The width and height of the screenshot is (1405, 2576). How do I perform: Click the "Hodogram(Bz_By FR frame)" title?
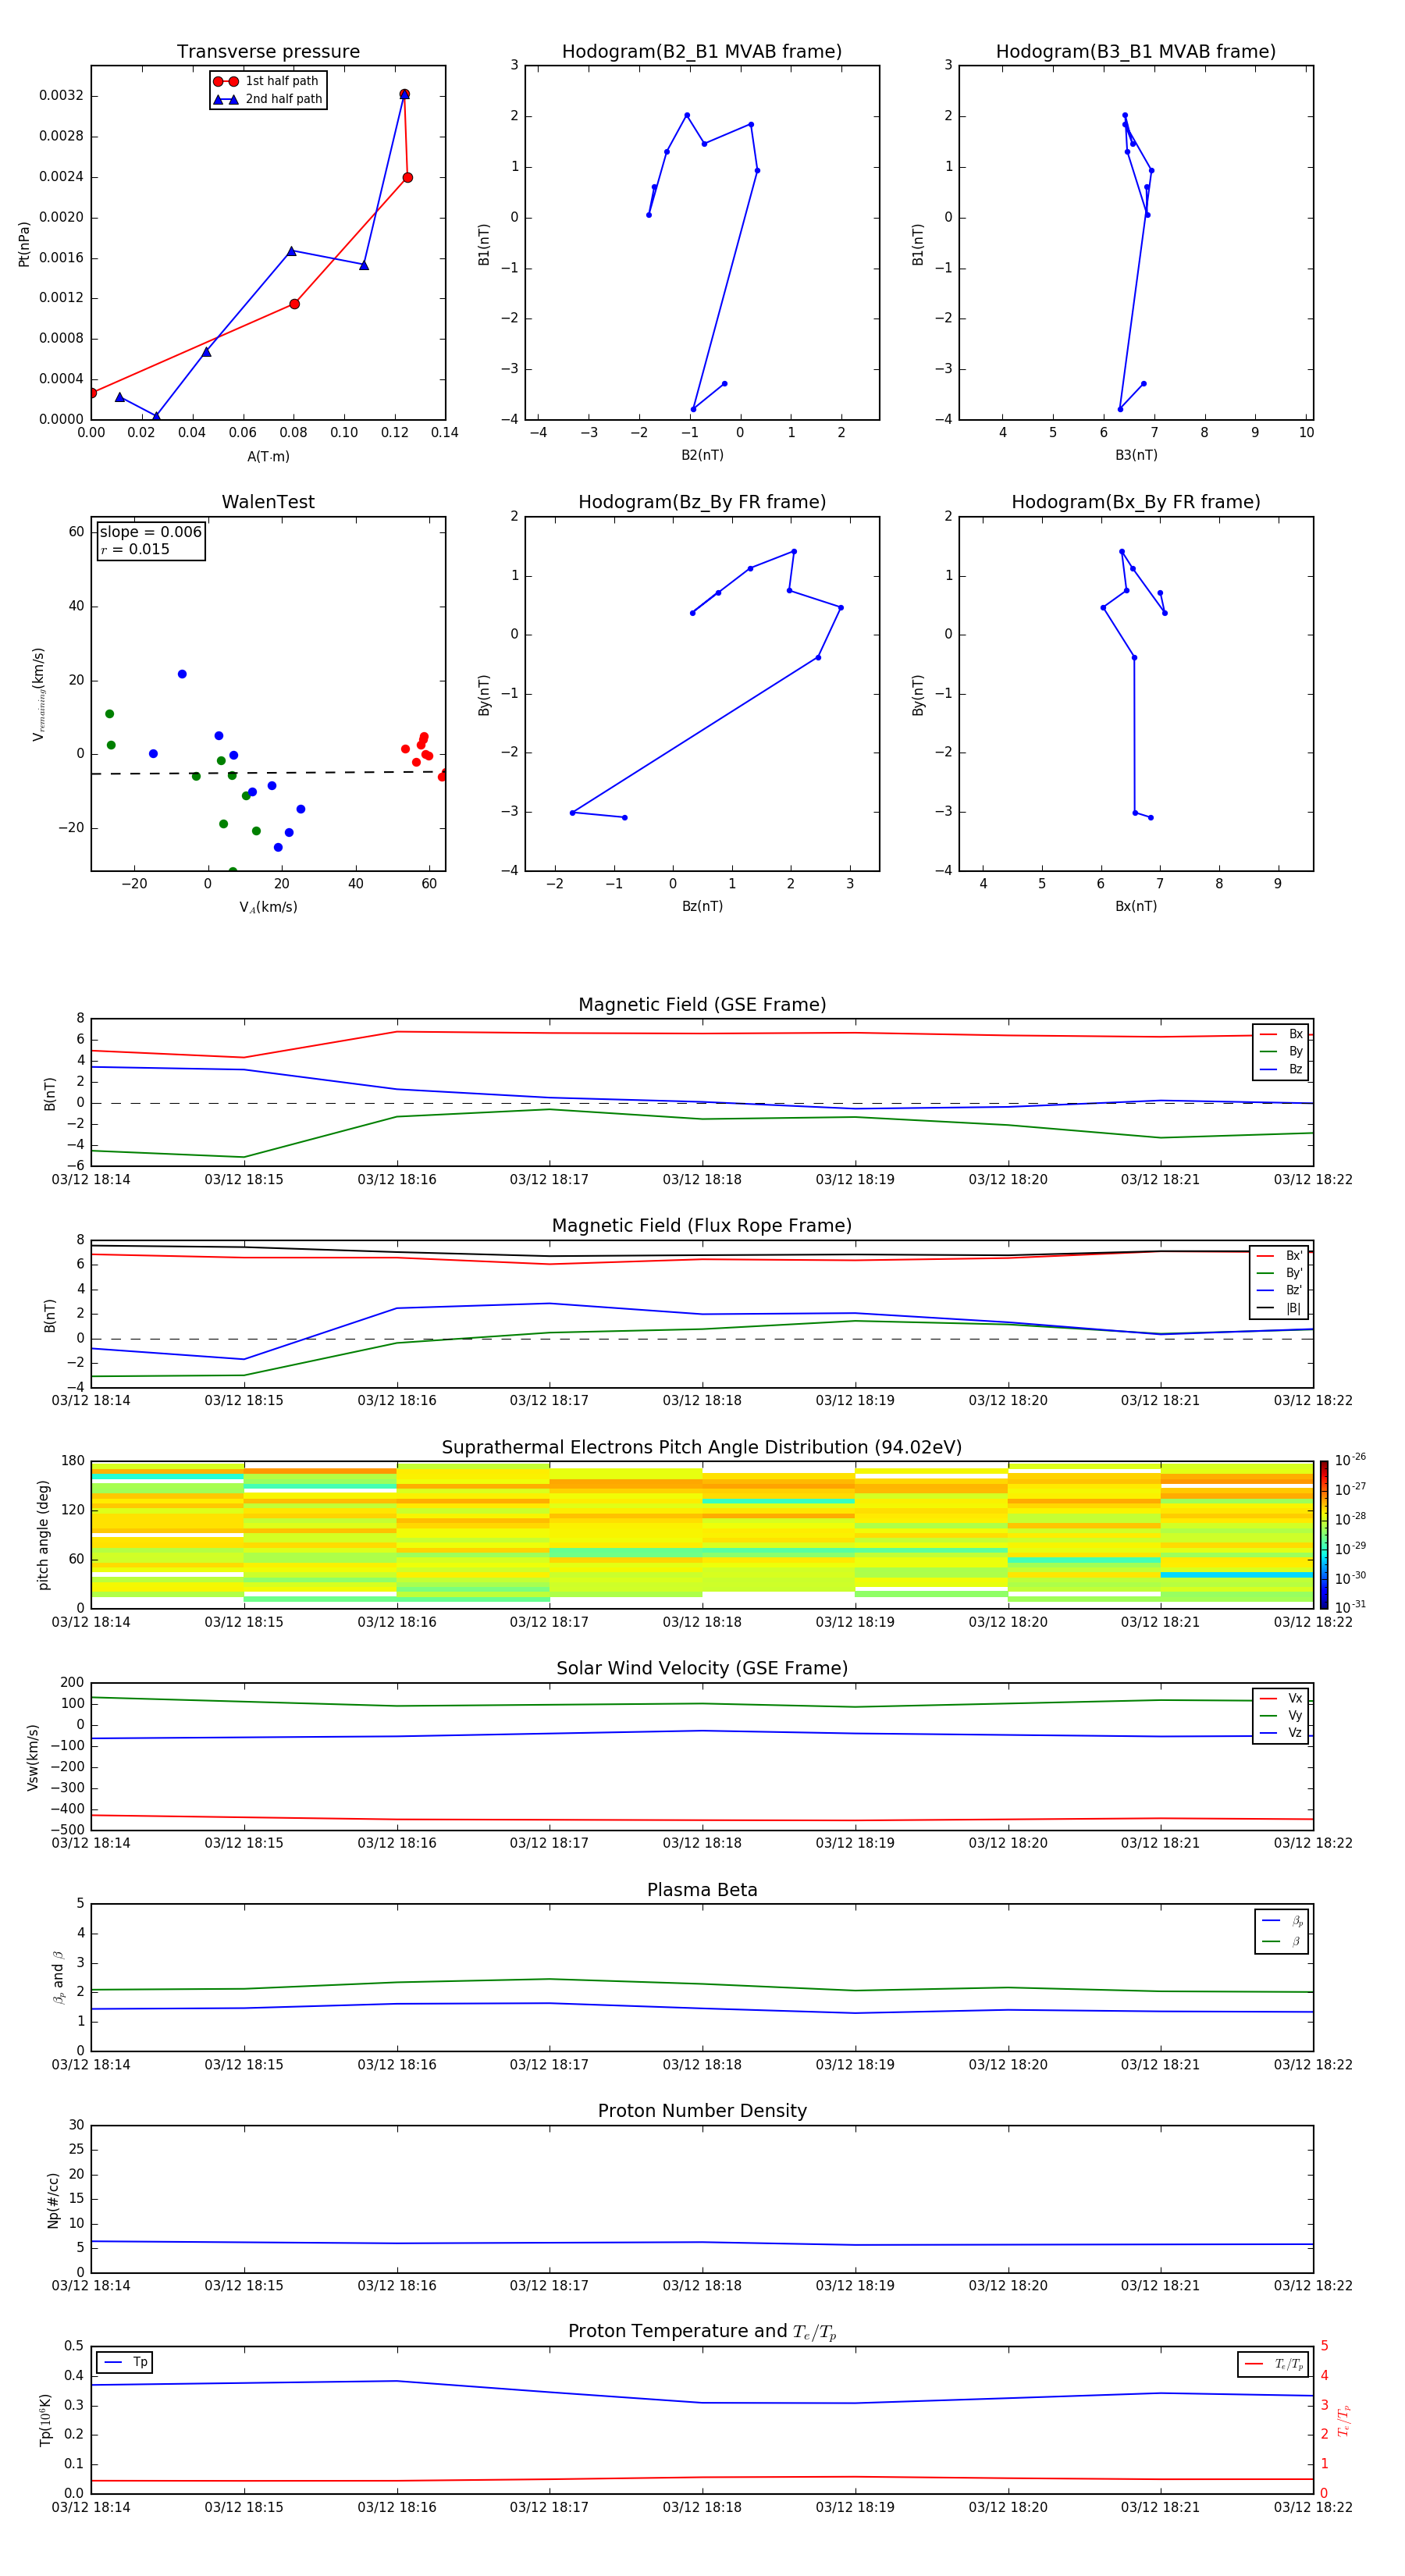702,502
